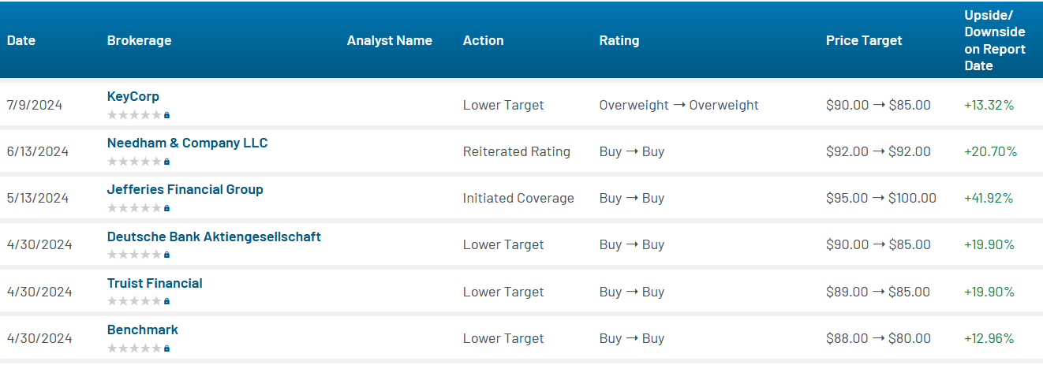This screenshot has height=365, width=1043.
Task: Click the $88.00 → $80.00 price target
Action: pyautogui.click(x=878, y=338)
